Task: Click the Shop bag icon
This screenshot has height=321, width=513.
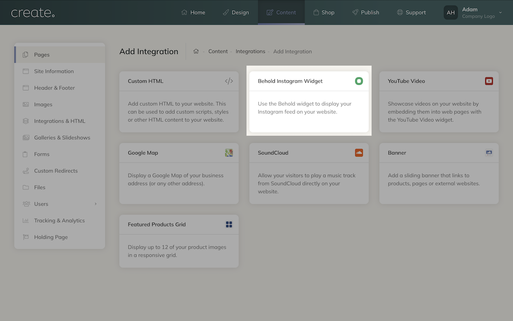Action: [316, 12]
